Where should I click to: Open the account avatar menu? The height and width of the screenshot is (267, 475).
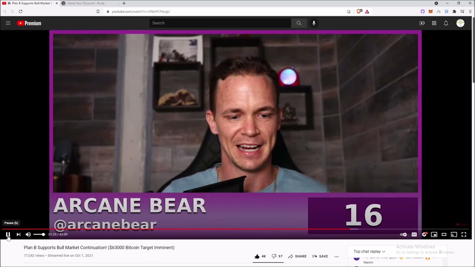pyautogui.click(x=461, y=23)
